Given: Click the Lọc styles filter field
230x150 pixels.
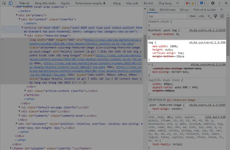Looking at the screenshot, I should (x=167, y=16).
